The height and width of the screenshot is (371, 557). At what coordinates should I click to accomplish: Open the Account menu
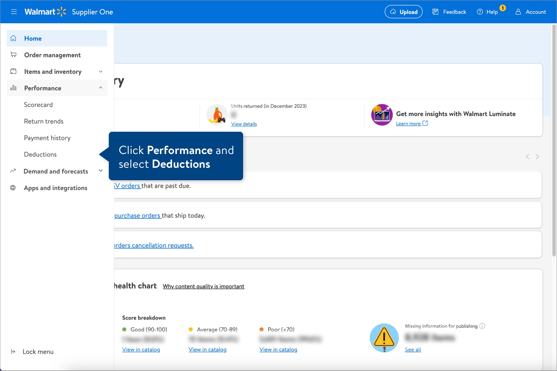[x=530, y=12]
